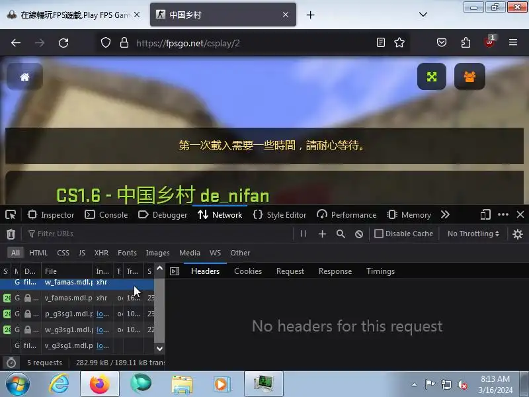Start performance analysis stopwatch icon
Image resolution: width=529 pixels, height=397 pixels.
coord(11,363)
